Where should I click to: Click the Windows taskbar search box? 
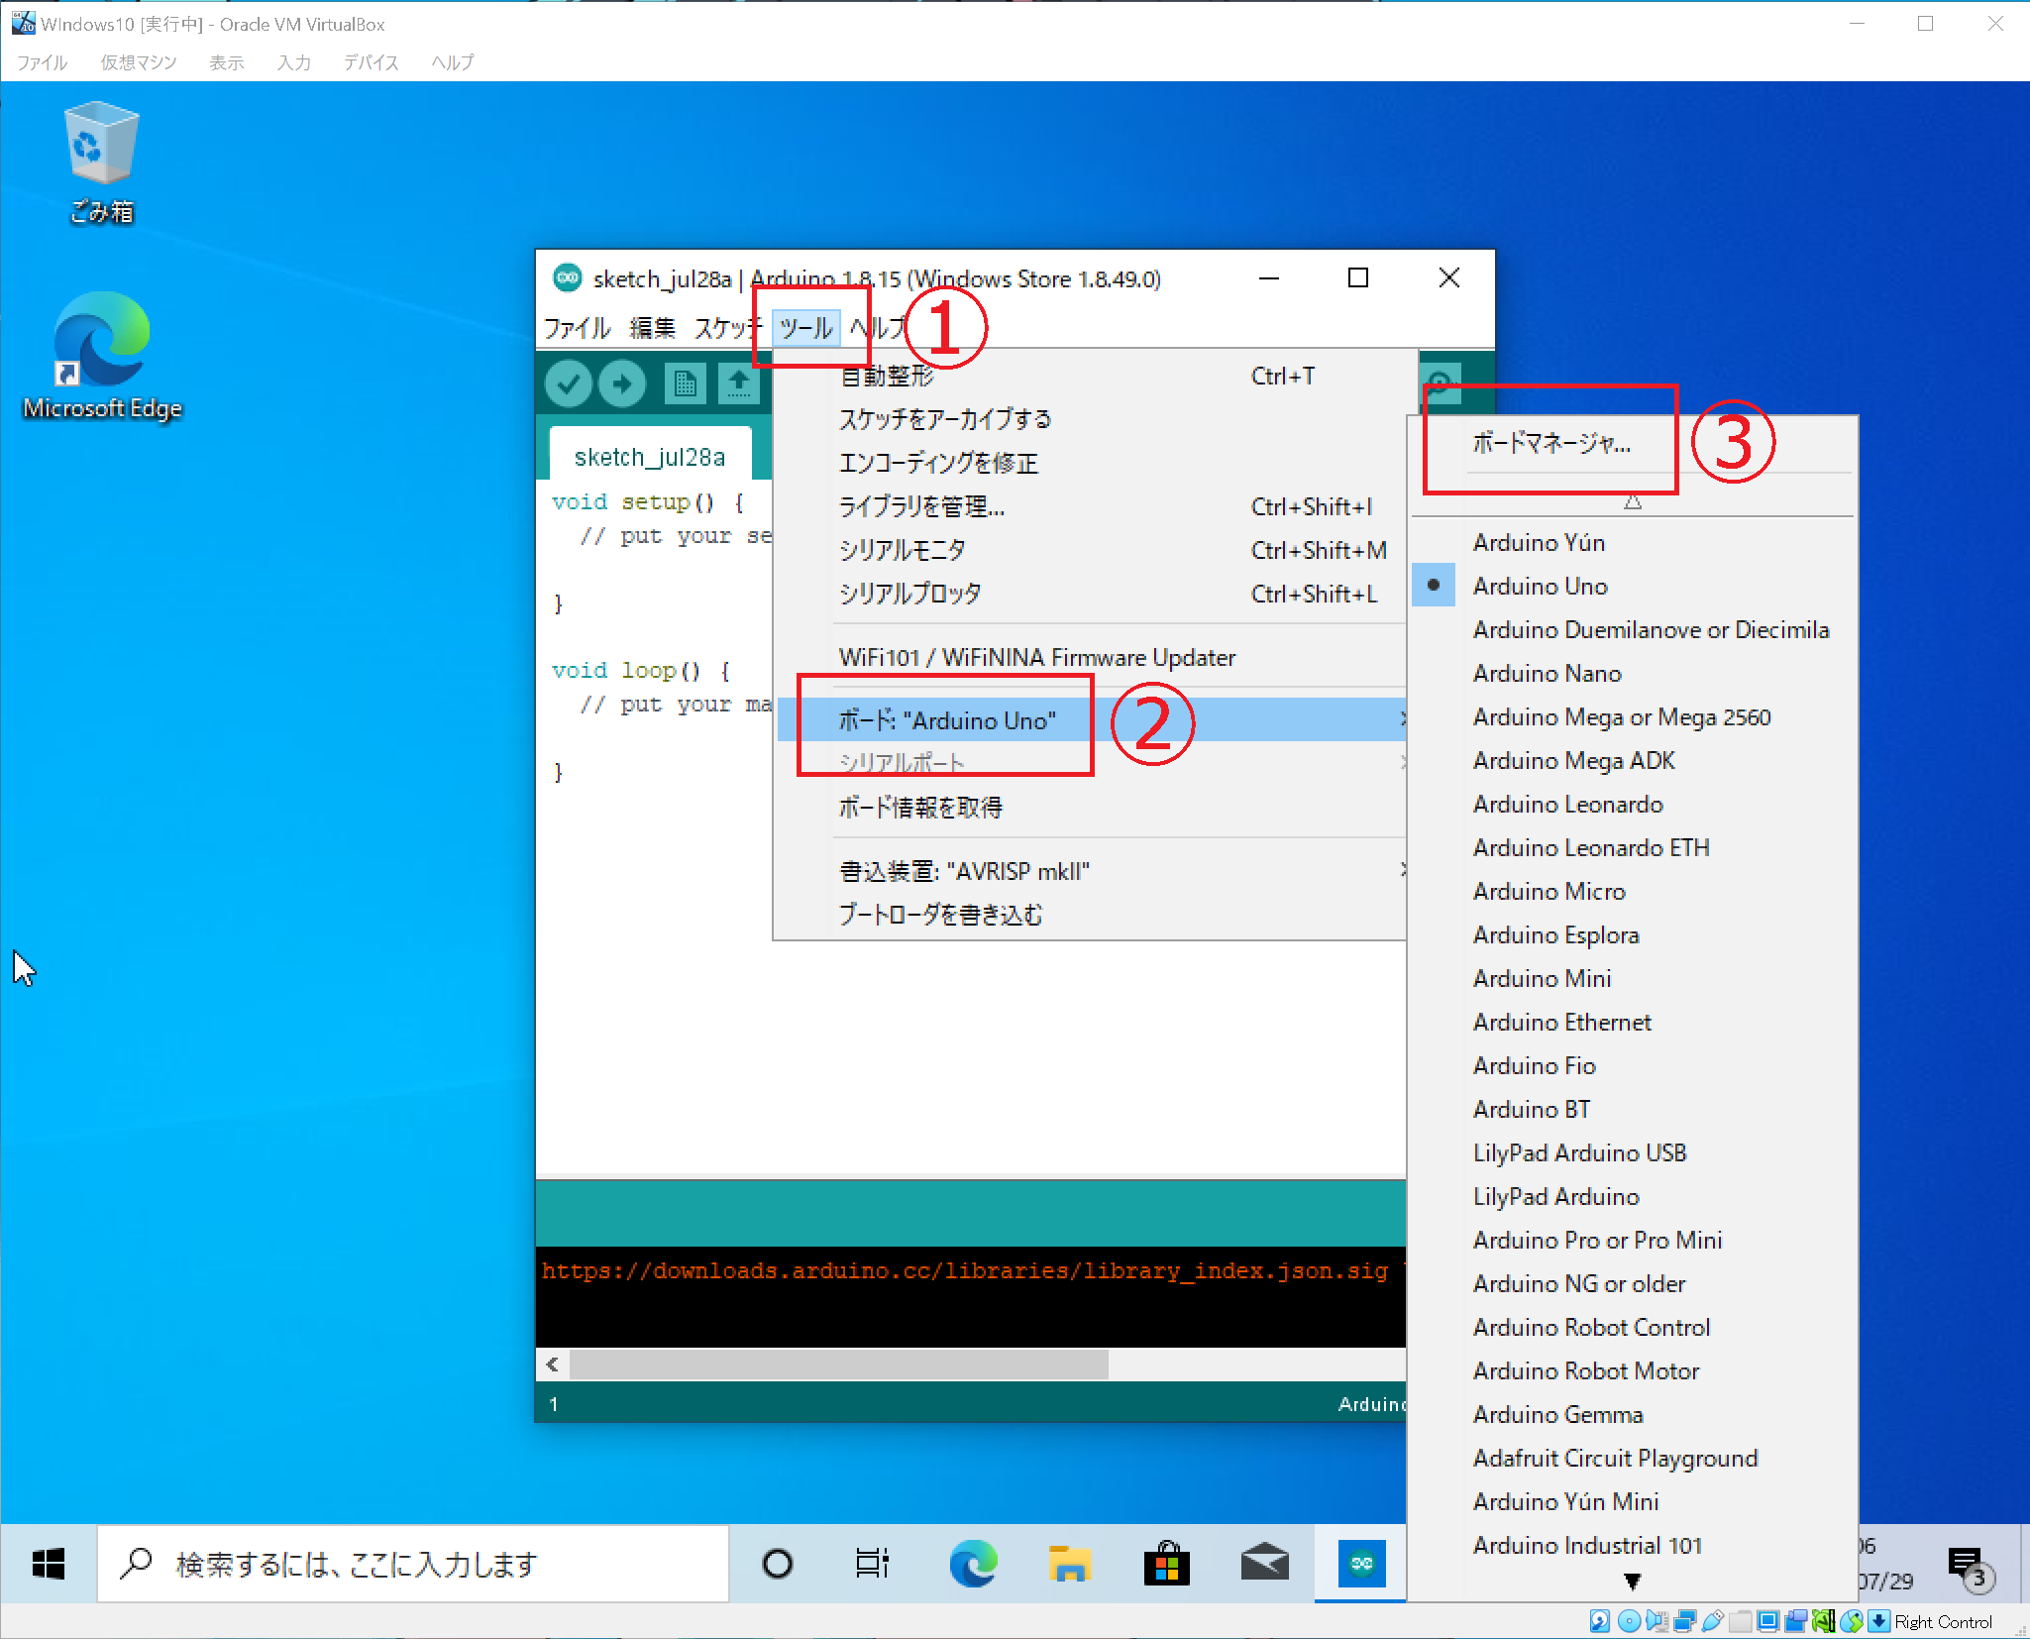pos(416,1565)
